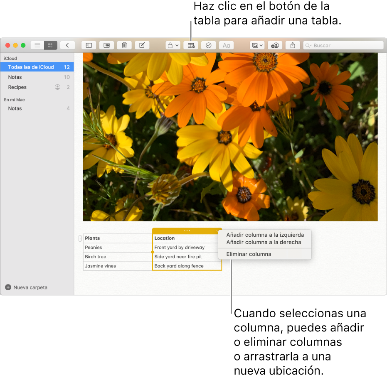Choose Eliminar columna from menu
The width and height of the screenshot is (387, 380).
249,254
